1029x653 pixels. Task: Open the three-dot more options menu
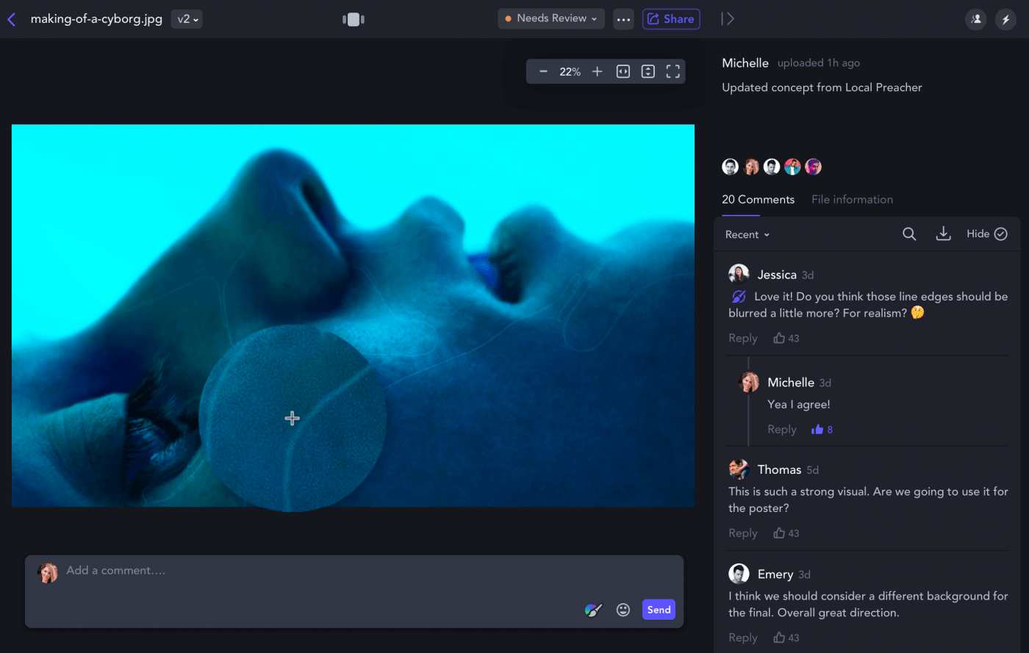(x=623, y=19)
